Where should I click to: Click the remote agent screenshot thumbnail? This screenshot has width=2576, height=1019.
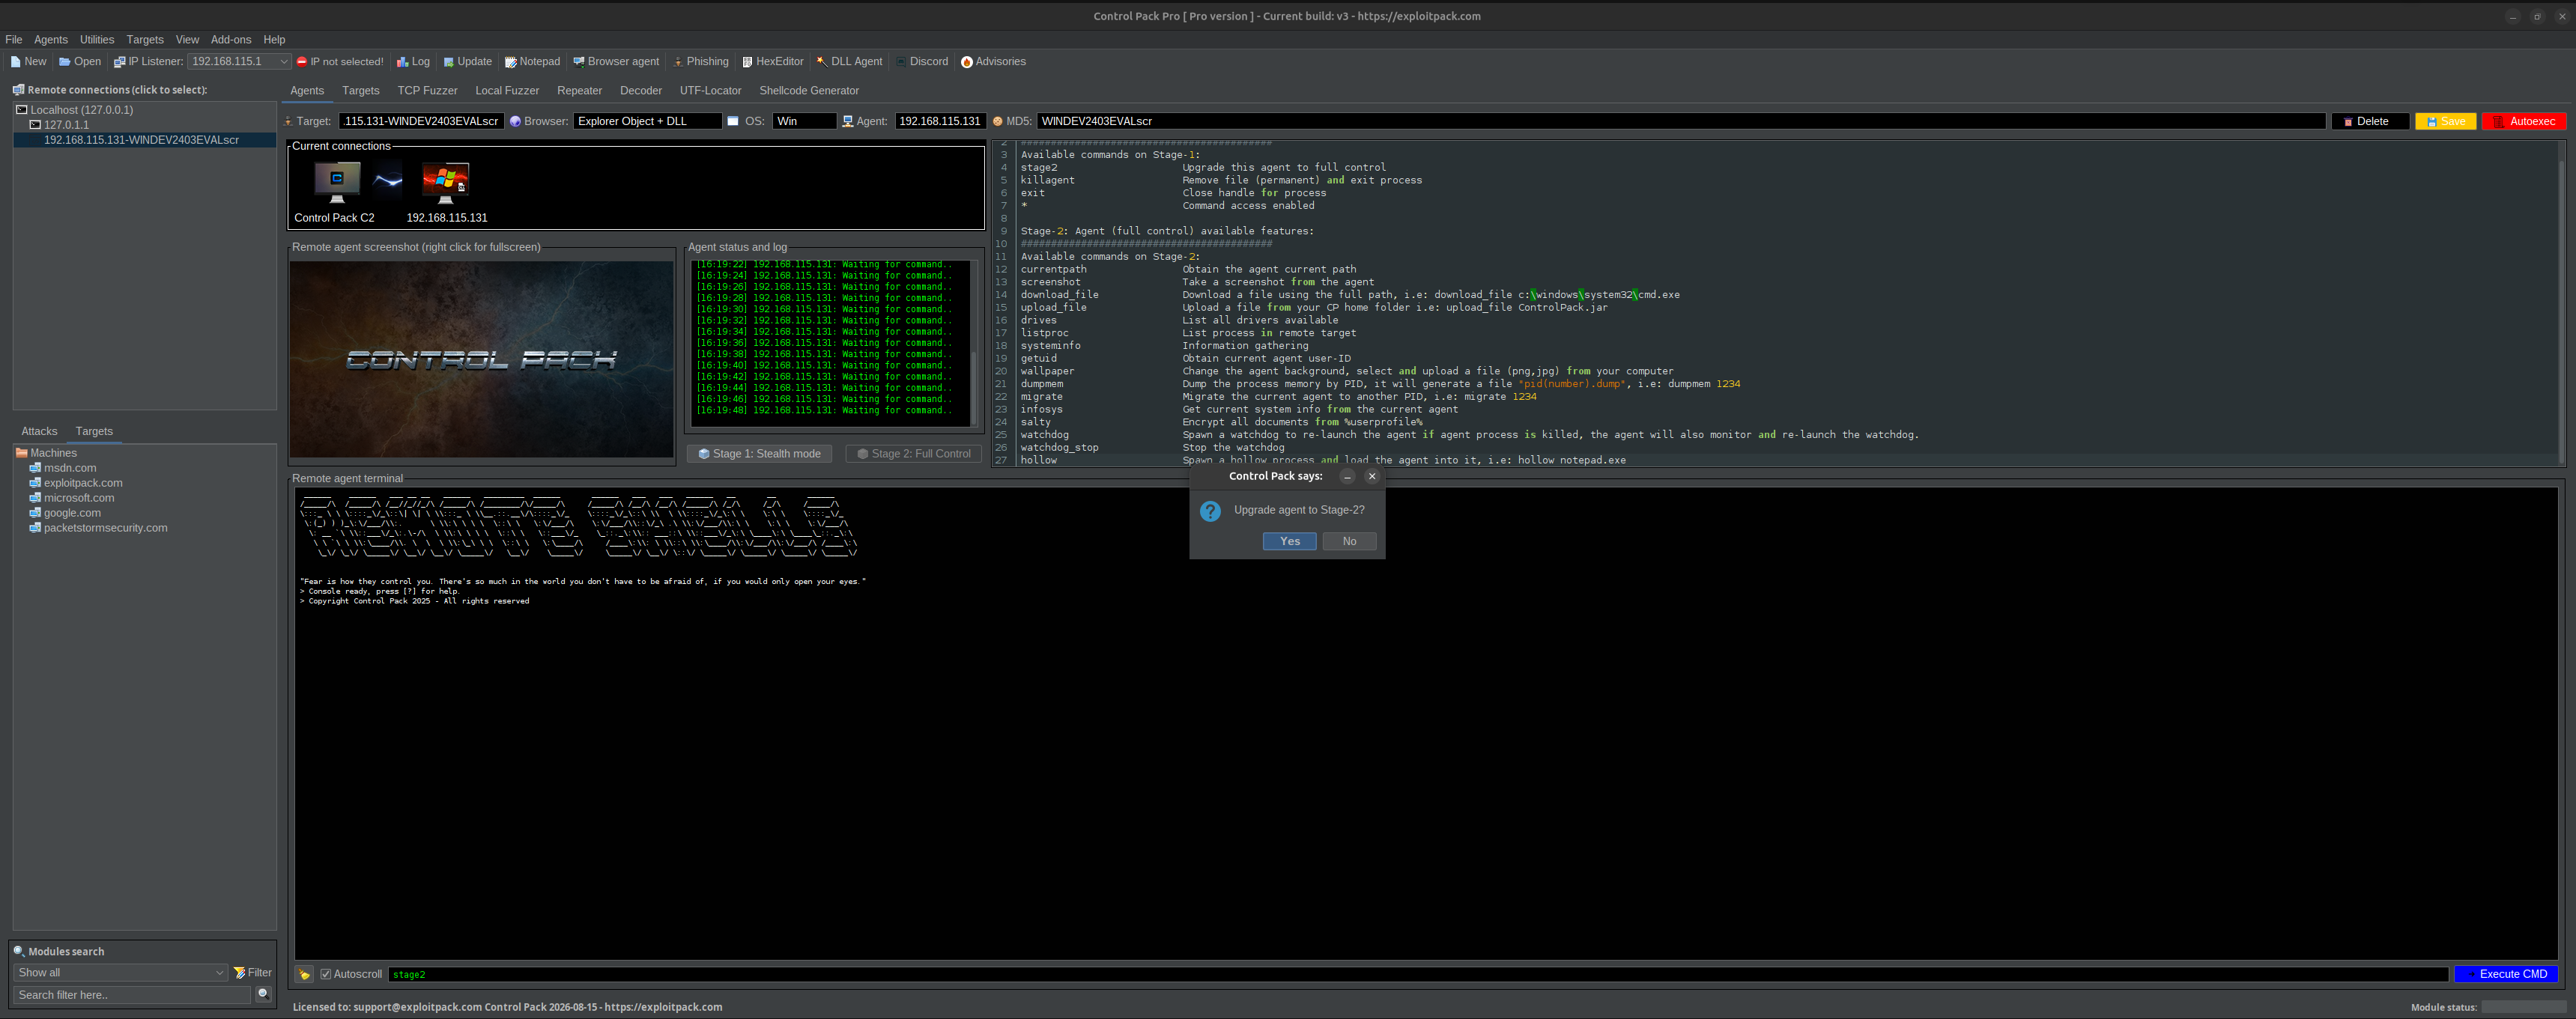tap(481, 359)
